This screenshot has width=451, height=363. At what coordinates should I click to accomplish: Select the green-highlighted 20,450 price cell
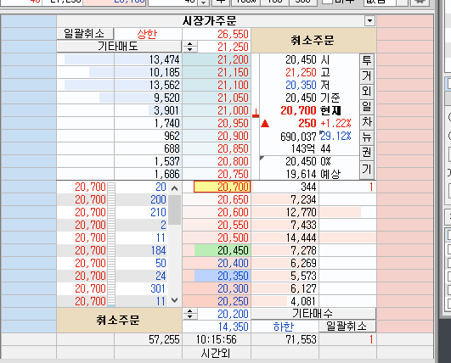[222, 250]
